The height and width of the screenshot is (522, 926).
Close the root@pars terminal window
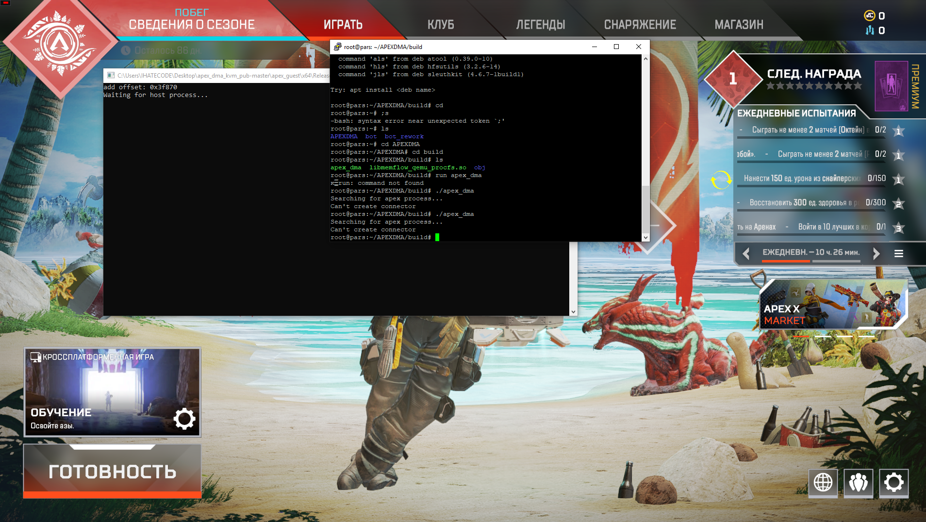pos(639,47)
